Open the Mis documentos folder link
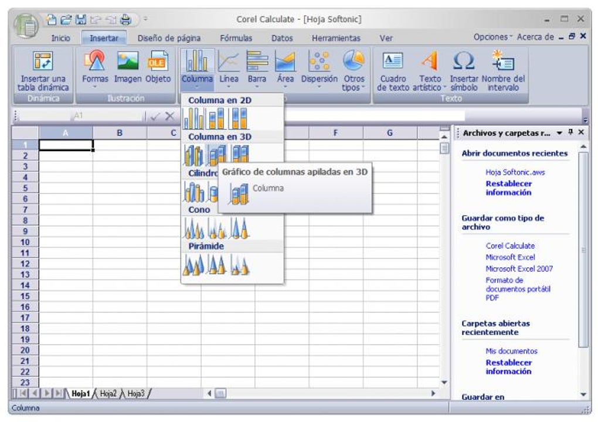This screenshot has width=598, height=422. (511, 351)
